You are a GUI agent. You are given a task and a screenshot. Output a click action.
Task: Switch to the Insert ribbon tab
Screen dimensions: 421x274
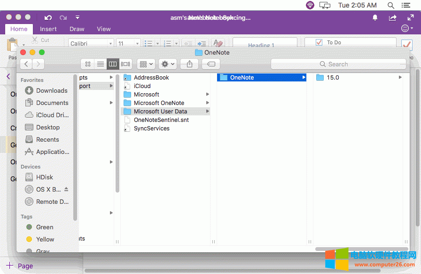click(x=48, y=29)
